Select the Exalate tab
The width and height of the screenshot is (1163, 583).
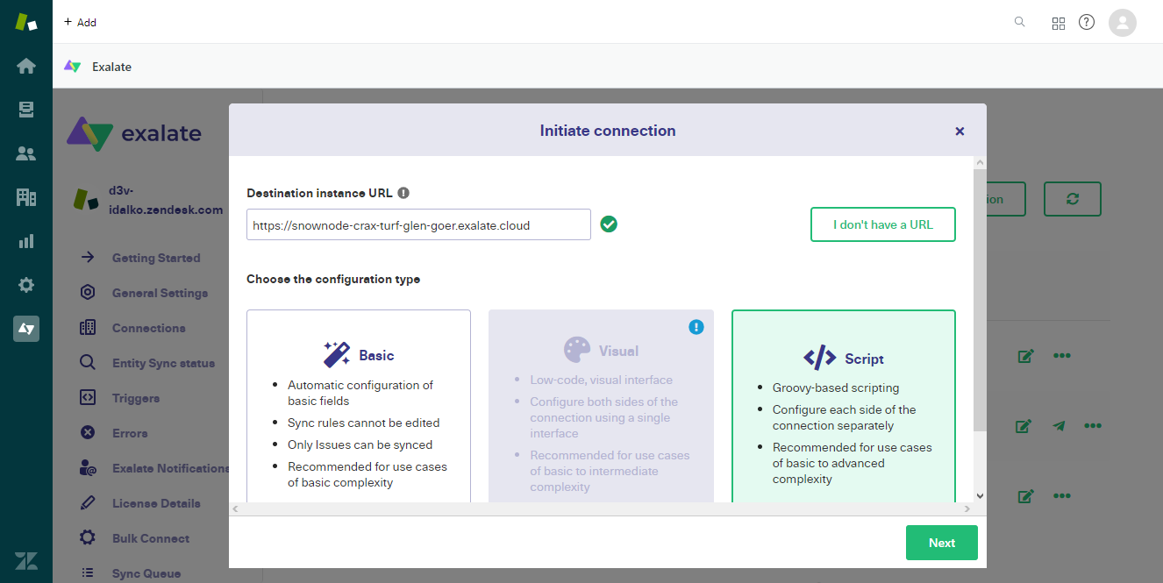[x=97, y=67]
